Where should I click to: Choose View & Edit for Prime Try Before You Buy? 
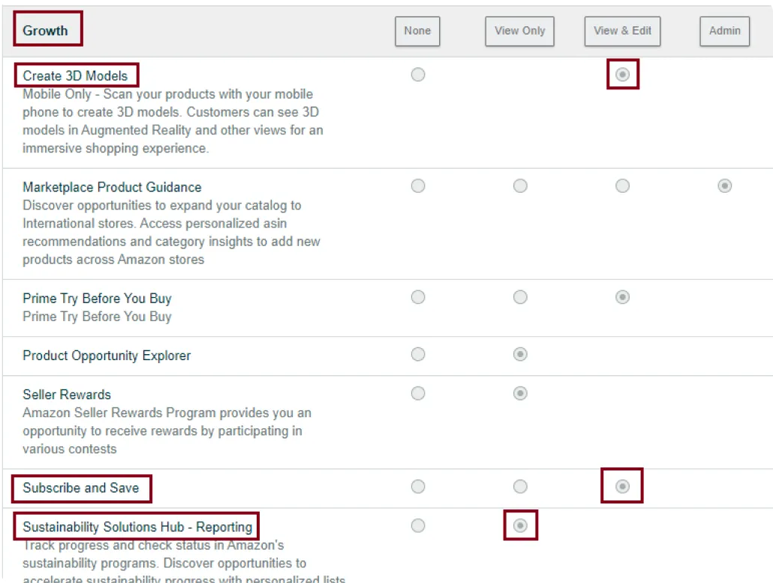[622, 297]
